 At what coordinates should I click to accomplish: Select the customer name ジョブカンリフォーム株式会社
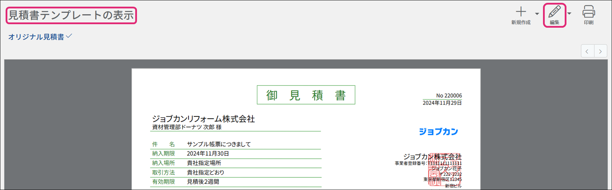(x=203, y=119)
